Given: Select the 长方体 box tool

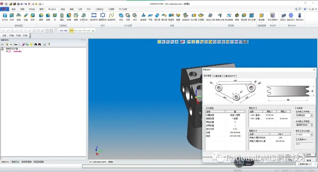Looking at the screenshot, I should pyautogui.click(x=5, y=17).
